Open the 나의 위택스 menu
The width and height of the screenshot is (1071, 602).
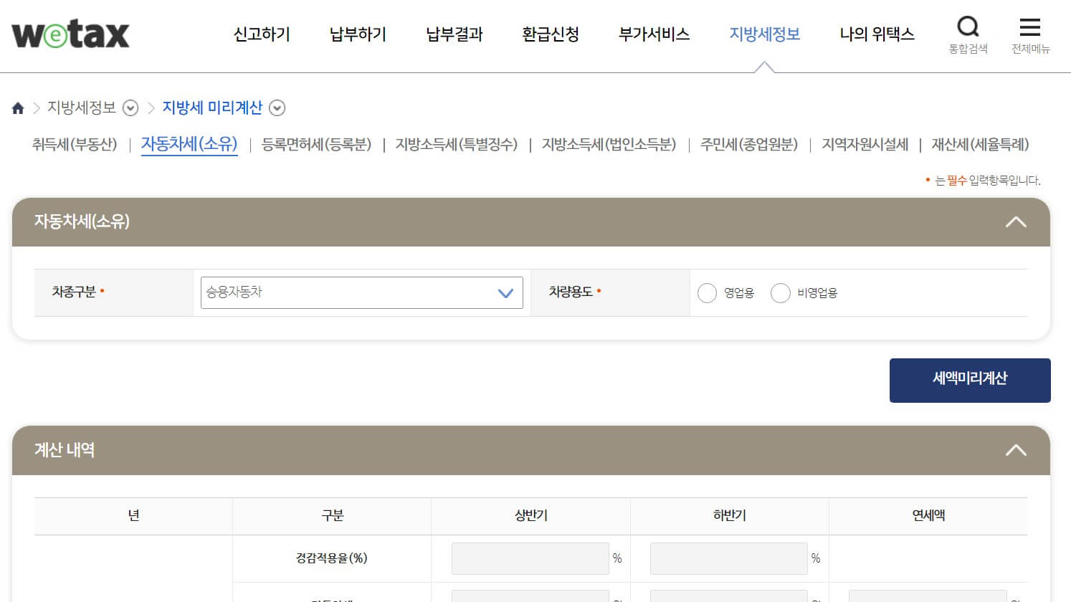point(877,34)
